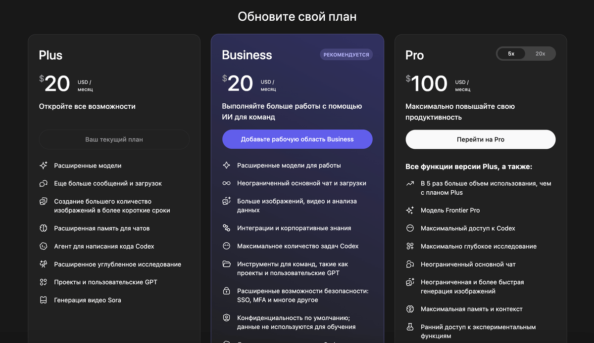Viewport: 594px width, 343px height.
Task: Click 'Максимальный доступ к Codex' text
Action: click(468, 228)
